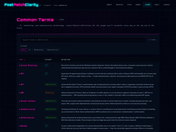Open the Authorisation term
This screenshot has width=176, height=132.
click(27, 118)
